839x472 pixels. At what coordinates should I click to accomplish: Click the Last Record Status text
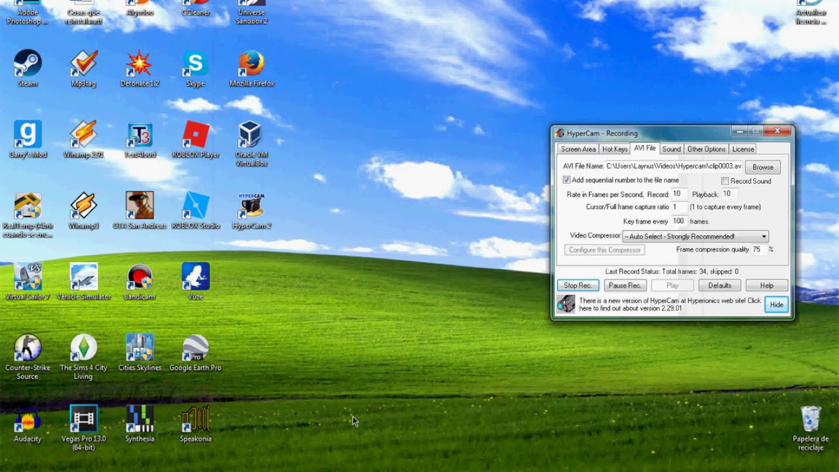coord(672,271)
